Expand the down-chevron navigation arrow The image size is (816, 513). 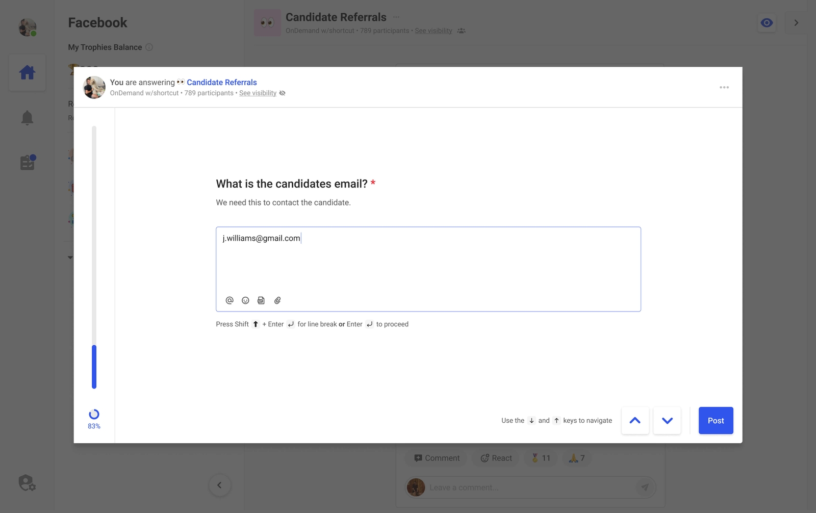point(667,421)
